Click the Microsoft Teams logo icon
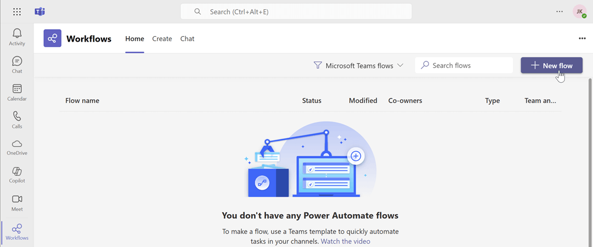The image size is (593, 247). pos(39,12)
